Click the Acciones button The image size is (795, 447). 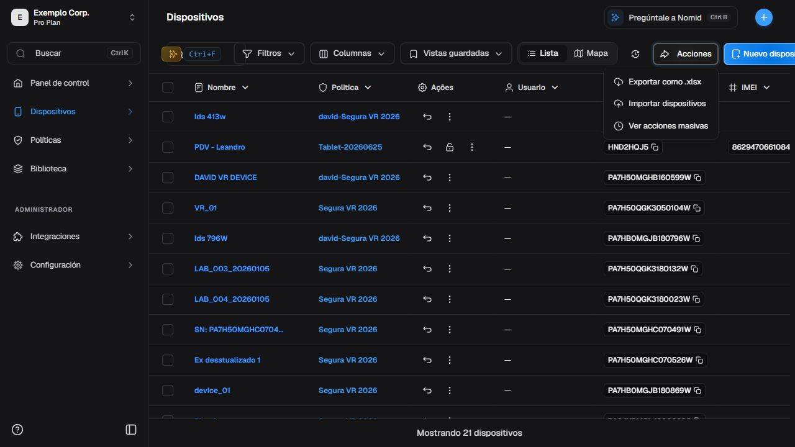(686, 54)
